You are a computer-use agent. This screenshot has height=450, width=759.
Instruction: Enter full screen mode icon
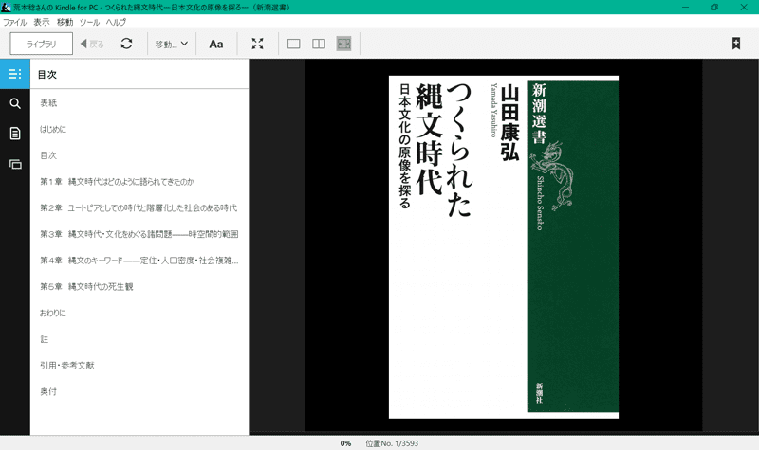pos(257,44)
